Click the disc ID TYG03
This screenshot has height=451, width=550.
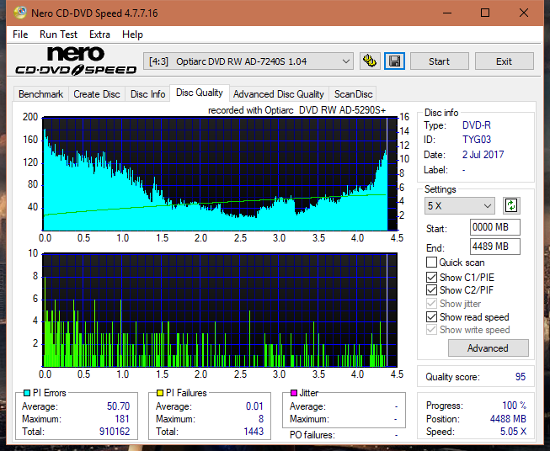click(x=477, y=140)
